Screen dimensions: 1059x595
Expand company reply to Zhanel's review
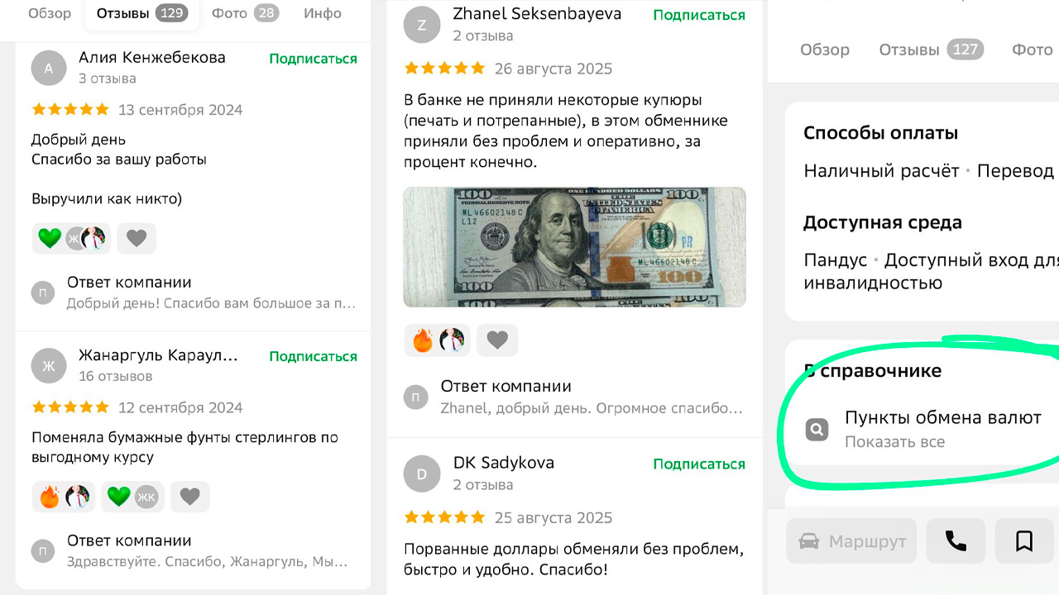[x=574, y=397]
